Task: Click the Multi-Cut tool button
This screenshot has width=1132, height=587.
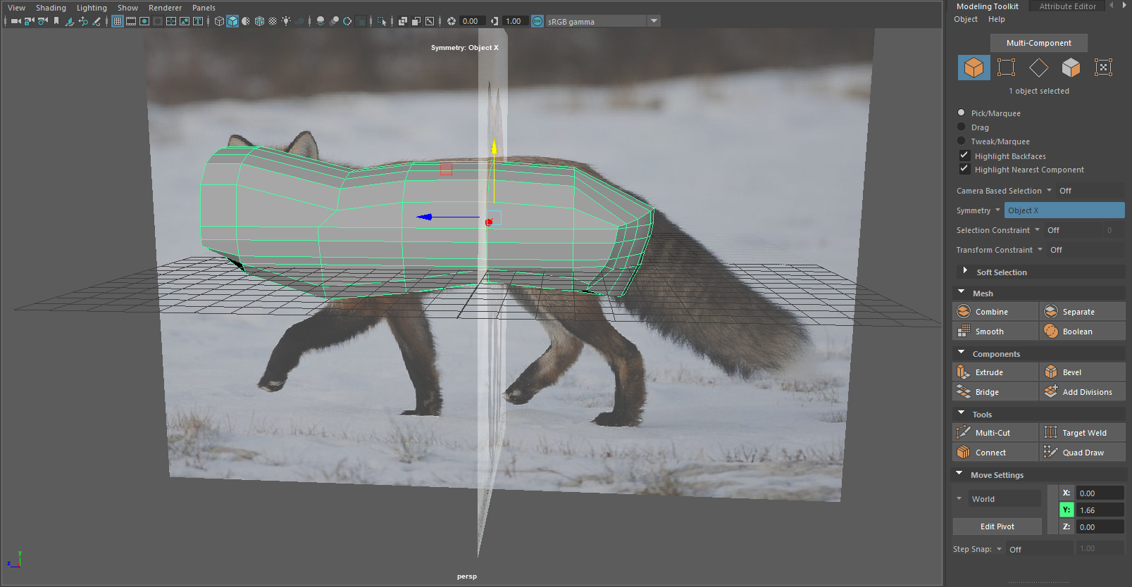Action: coord(995,432)
